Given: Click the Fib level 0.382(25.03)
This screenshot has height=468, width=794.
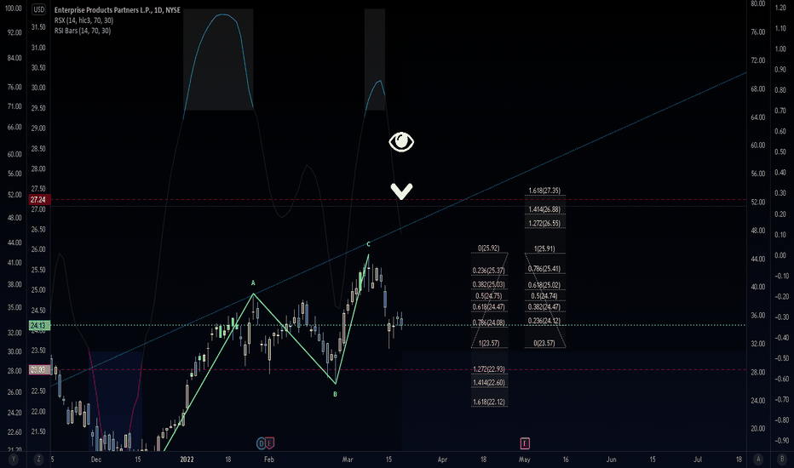Looking at the screenshot, I should click(489, 285).
